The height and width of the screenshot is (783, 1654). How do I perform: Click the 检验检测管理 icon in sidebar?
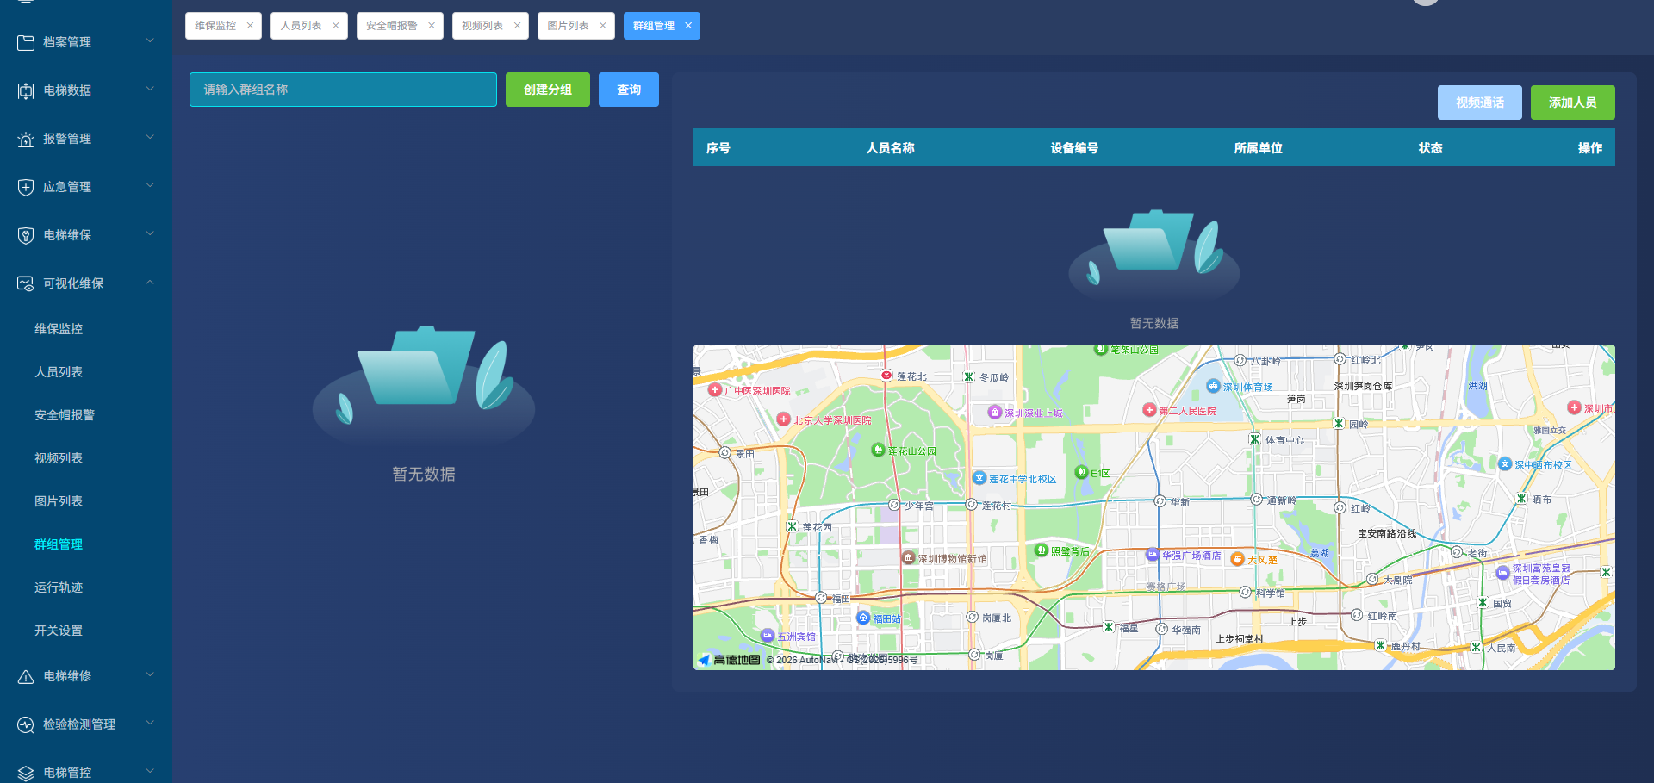pyautogui.click(x=26, y=724)
